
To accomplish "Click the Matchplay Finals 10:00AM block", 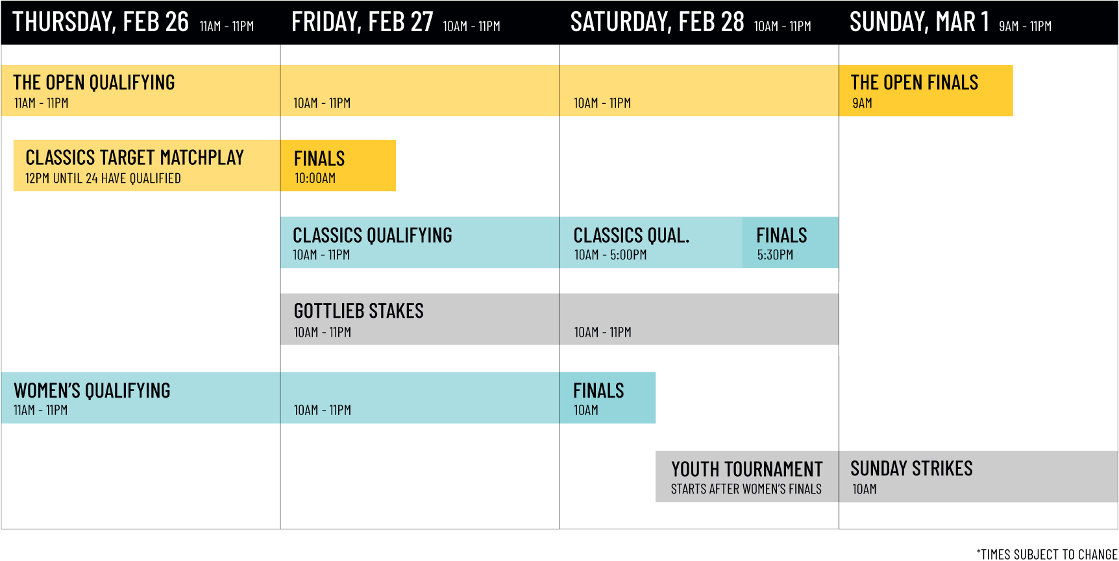I will [x=338, y=166].
